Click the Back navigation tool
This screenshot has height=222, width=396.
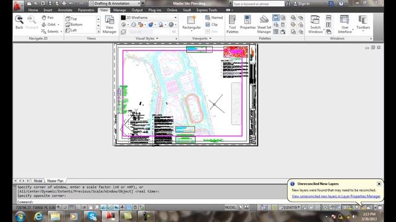pyautogui.click(x=19, y=22)
